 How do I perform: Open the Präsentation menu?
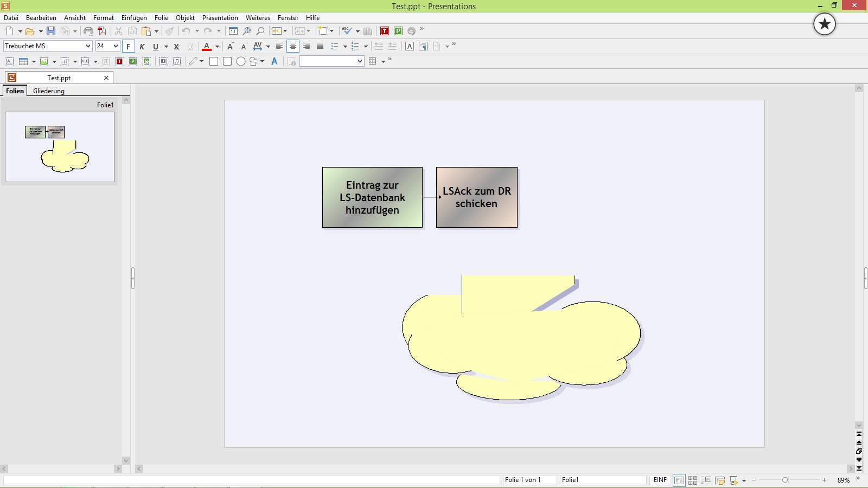[220, 18]
